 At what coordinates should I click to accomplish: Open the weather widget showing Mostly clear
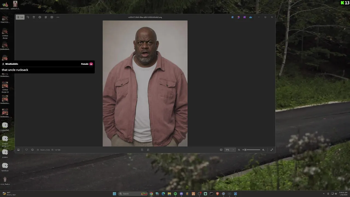[9, 194]
